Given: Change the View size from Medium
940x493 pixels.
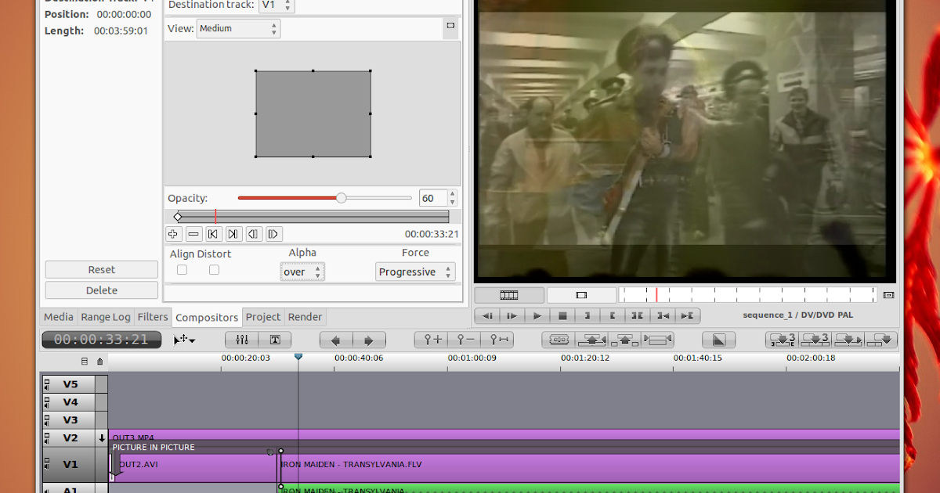Looking at the screenshot, I should point(237,28).
